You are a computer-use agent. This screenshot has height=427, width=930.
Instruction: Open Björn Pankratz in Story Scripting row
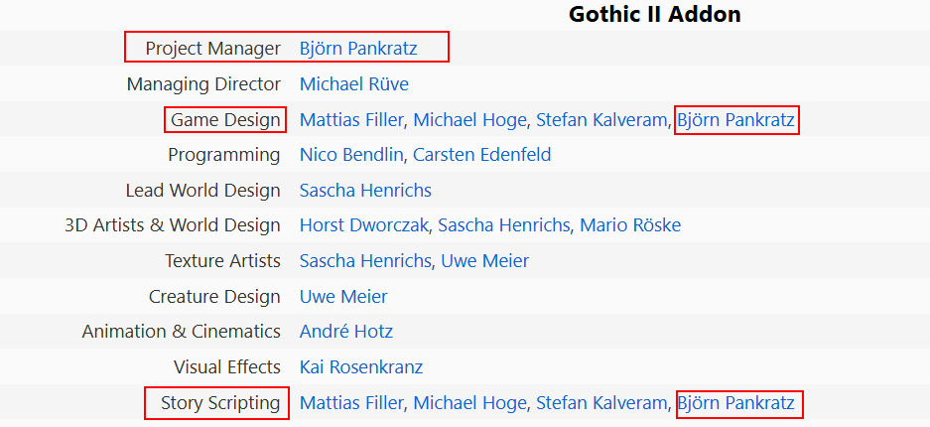pyautogui.click(x=735, y=403)
